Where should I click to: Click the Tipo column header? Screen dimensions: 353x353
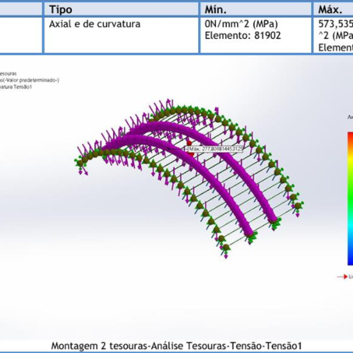point(60,9)
